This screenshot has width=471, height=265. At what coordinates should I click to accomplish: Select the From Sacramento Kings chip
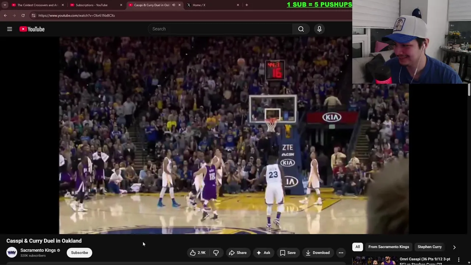389,247
